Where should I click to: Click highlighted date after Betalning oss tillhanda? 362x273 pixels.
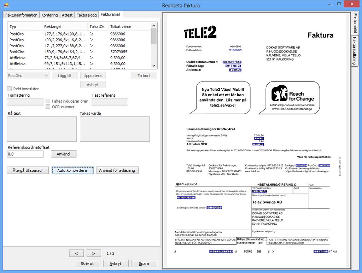pos(214,208)
